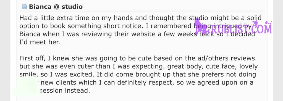Click the word "Bianca" in the first paragraph

pyautogui.click(x=30, y=34)
